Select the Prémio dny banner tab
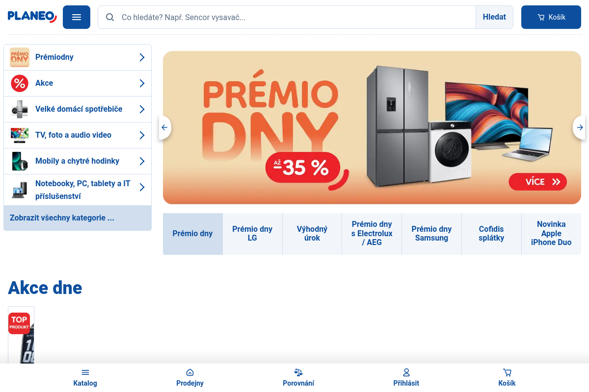589x392 pixels. point(193,234)
